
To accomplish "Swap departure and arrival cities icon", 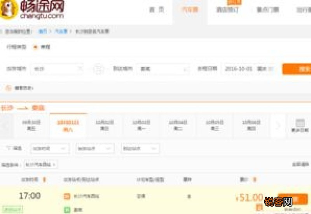I will tap(98, 69).
